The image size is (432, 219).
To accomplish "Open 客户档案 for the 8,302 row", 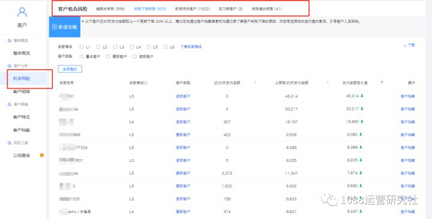I will (x=408, y=186).
